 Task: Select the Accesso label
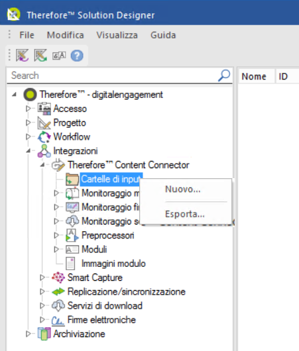(70, 109)
